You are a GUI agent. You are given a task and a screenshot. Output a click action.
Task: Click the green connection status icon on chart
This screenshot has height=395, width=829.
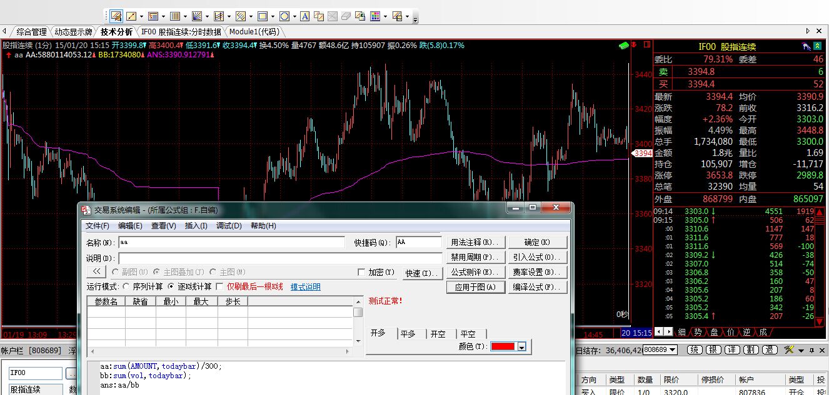(x=623, y=46)
